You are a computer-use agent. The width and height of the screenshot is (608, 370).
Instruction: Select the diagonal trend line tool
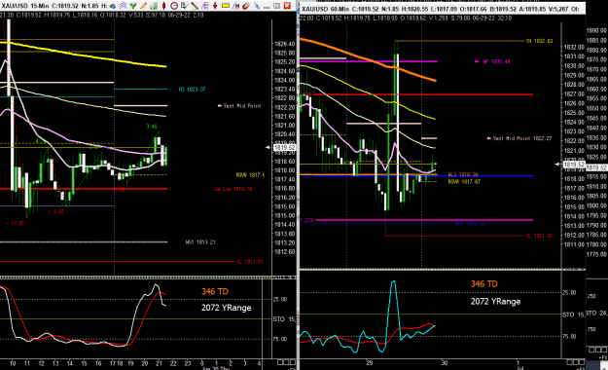click(x=195, y=6)
